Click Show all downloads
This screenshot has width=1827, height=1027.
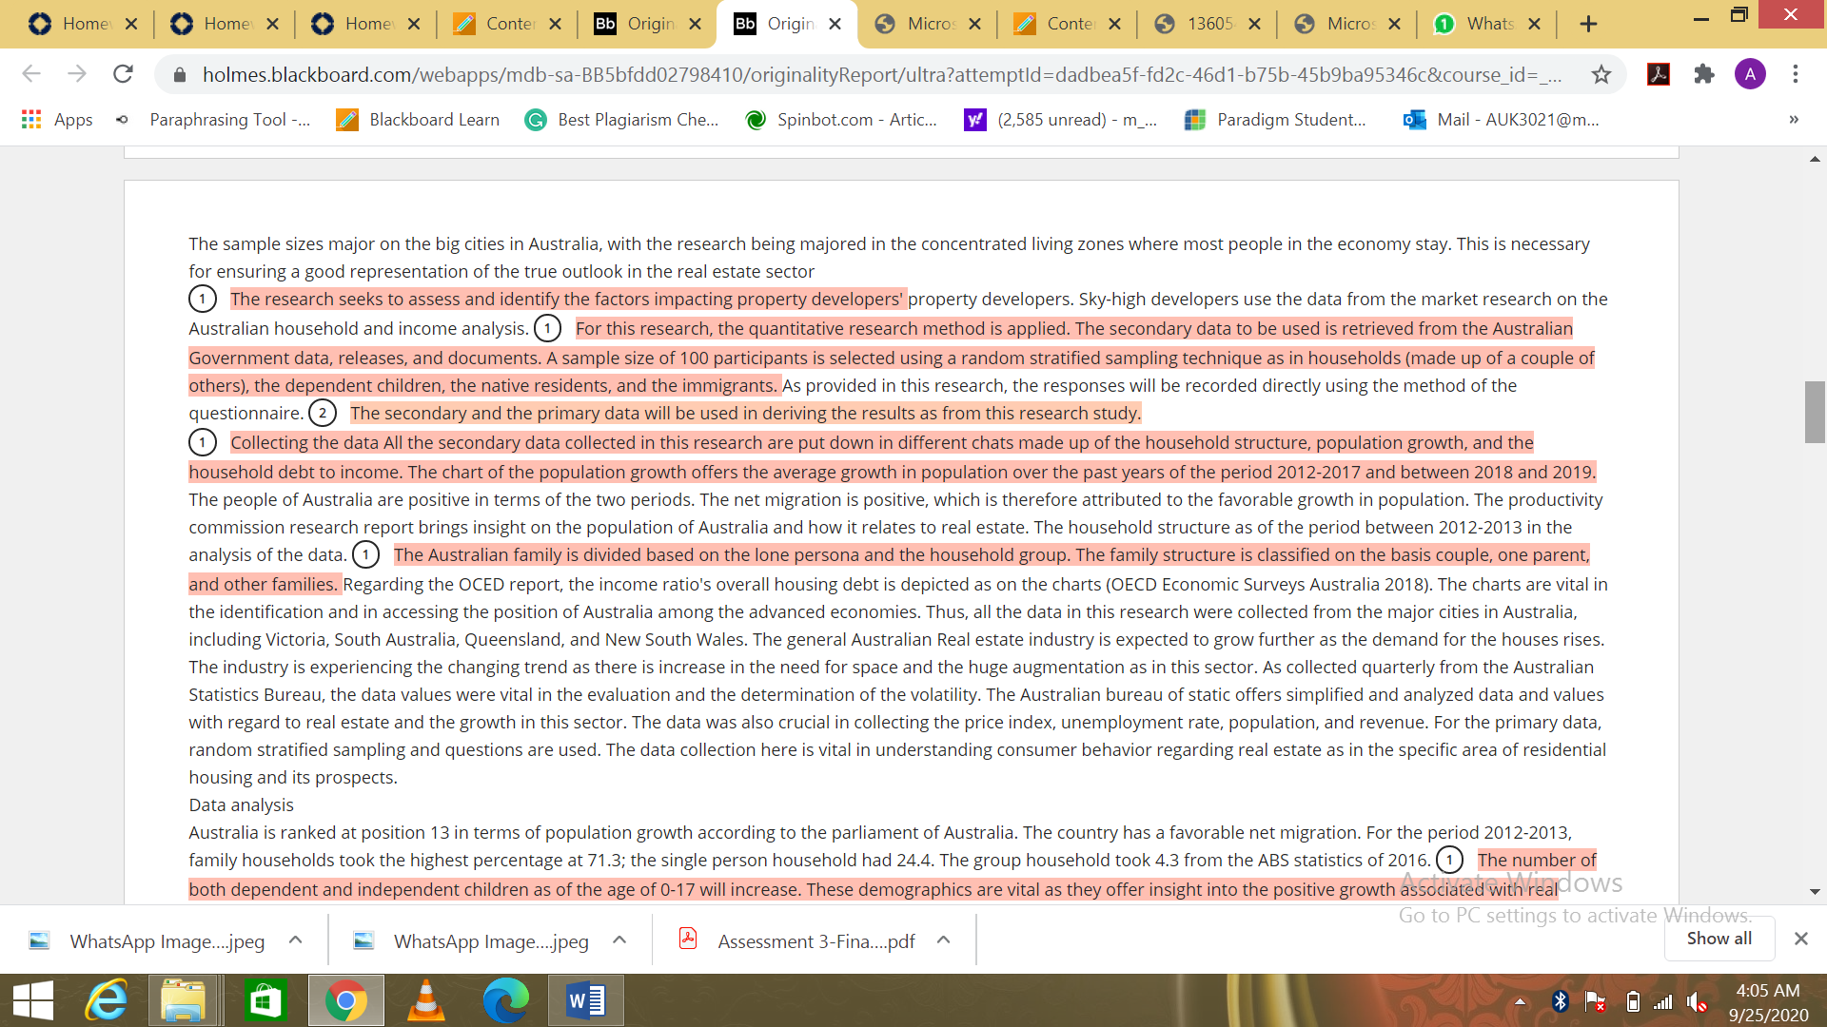pyautogui.click(x=1719, y=939)
